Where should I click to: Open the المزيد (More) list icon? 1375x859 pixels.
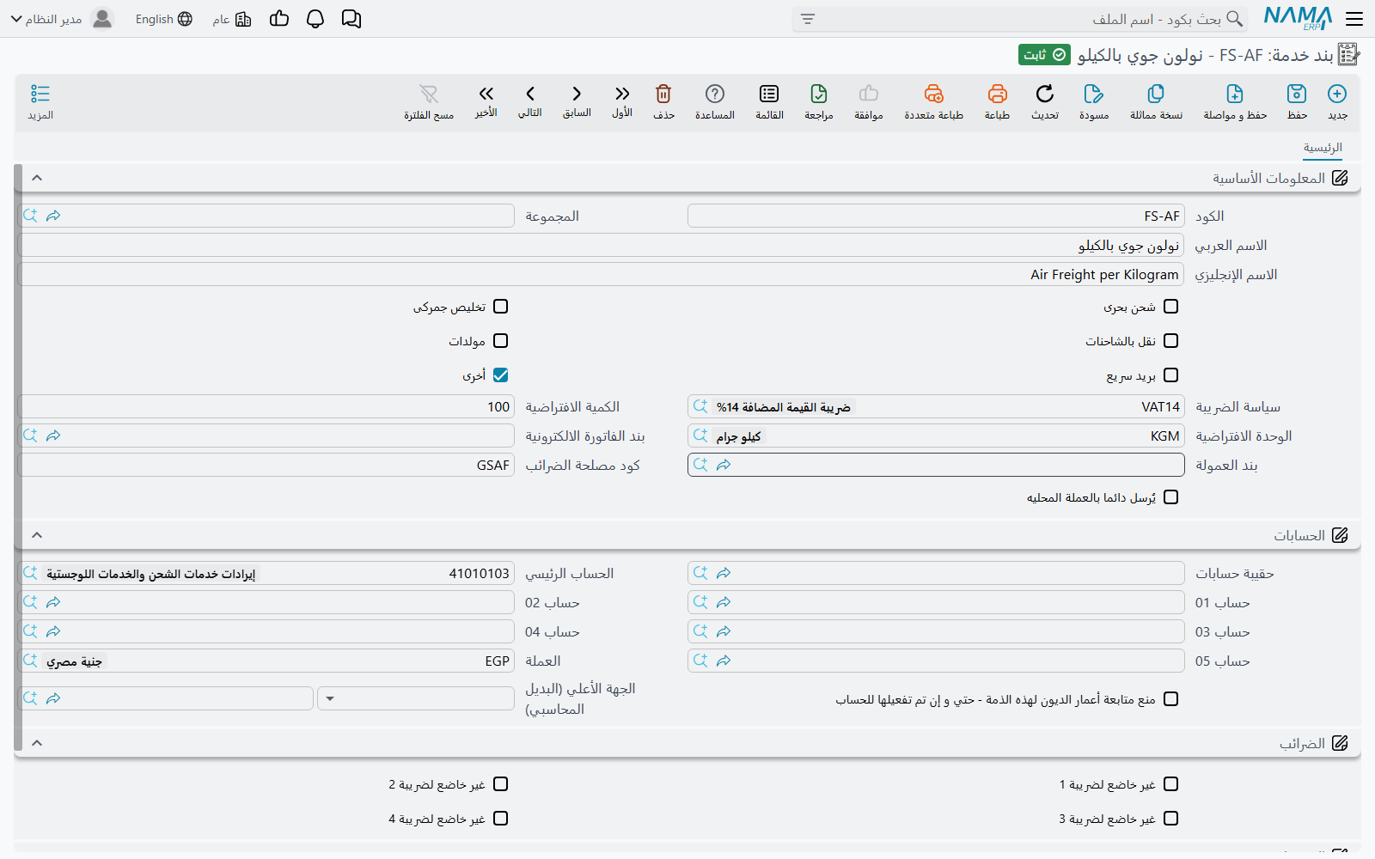tap(40, 94)
